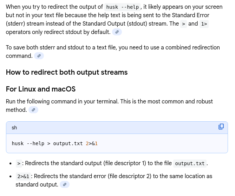Click the "How to redirect both output streams" heading
Screen dimensions: 235x196
67,73
